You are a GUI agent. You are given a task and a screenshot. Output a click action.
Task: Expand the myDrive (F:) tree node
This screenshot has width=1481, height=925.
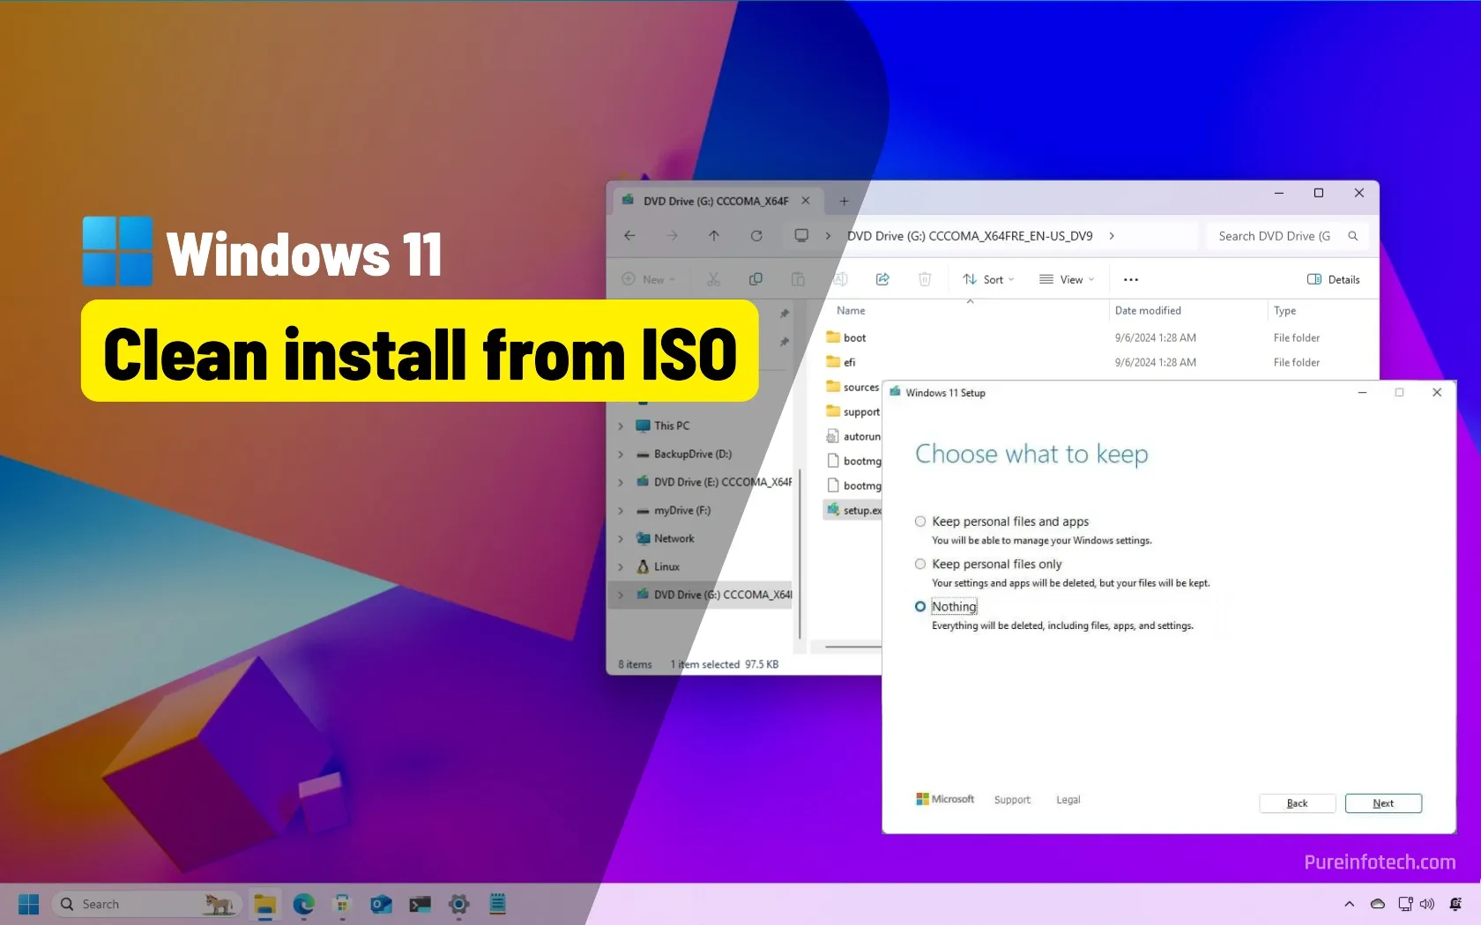pyautogui.click(x=621, y=510)
